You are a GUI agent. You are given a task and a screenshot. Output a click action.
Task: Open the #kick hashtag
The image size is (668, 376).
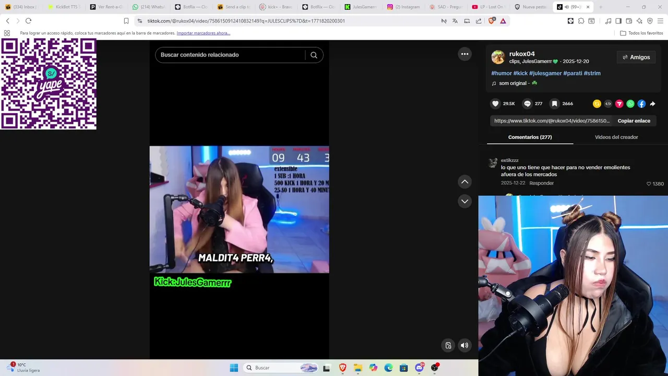[520, 73]
